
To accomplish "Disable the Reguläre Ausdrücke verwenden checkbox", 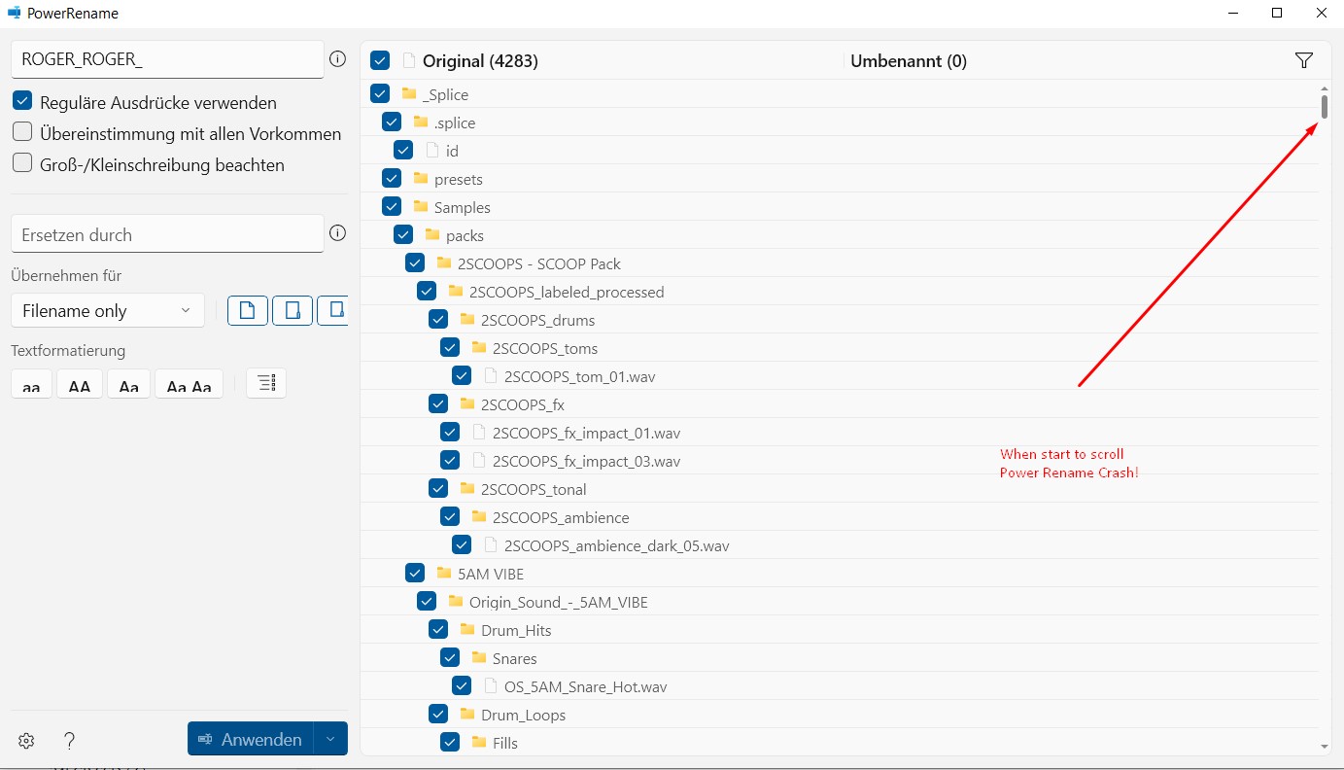I will (x=20, y=101).
